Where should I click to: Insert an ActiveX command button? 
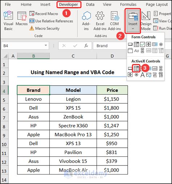coord(130,69)
